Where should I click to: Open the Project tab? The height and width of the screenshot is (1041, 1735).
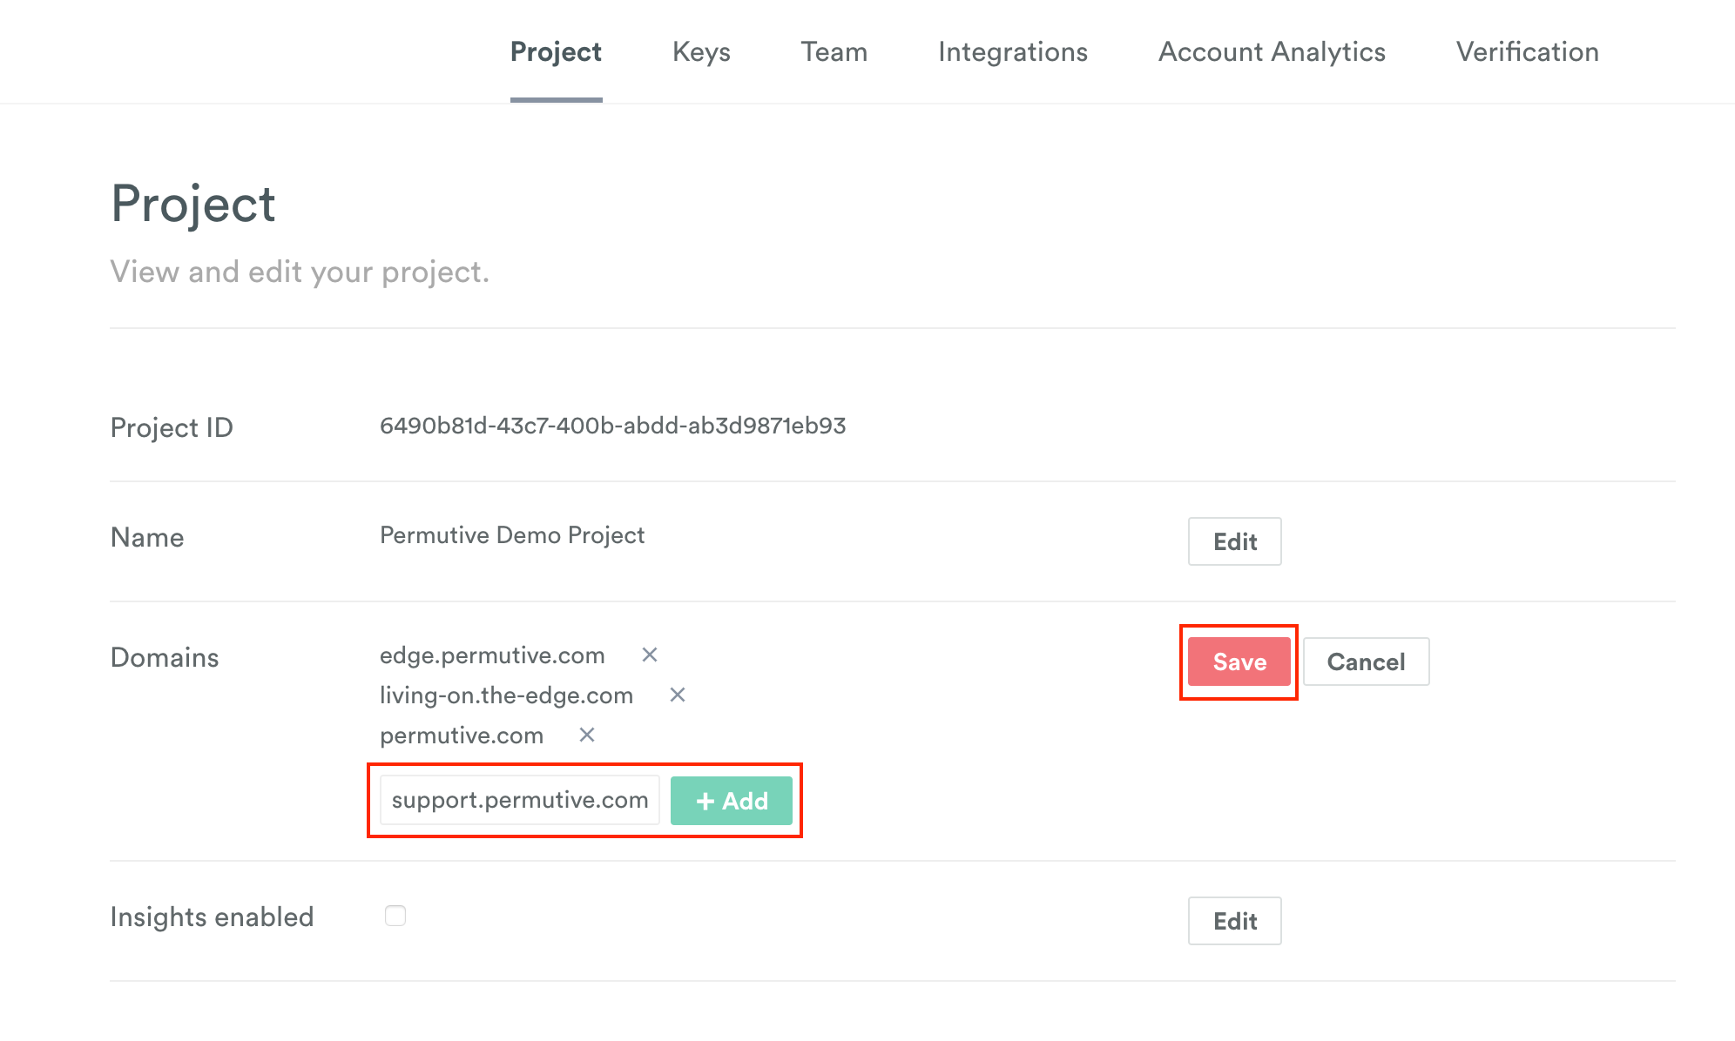click(x=556, y=52)
